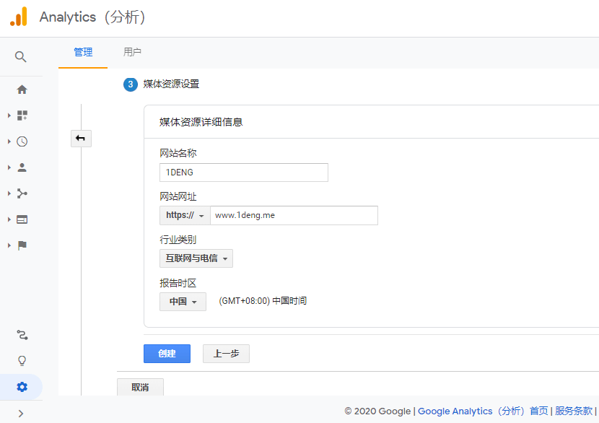Click the 网站名称 input field
The height and width of the screenshot is (423, 599).
point(243,173)
